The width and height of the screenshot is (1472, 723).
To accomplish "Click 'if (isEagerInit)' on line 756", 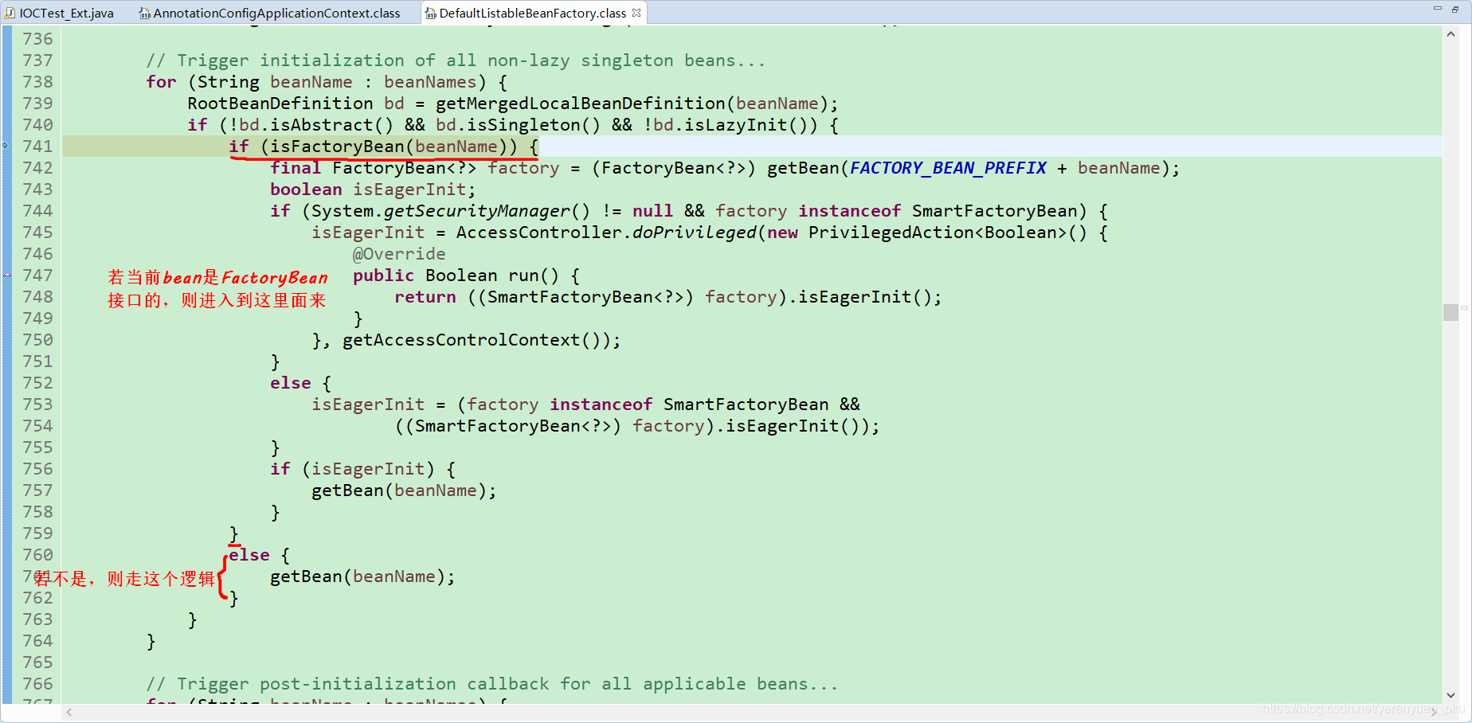I will [x=352, y=469].
